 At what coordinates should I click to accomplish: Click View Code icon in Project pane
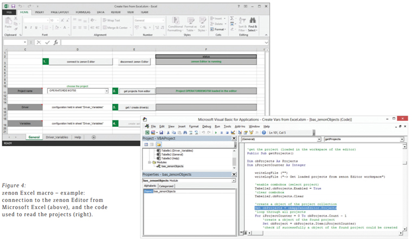click(x=146, y=145)
